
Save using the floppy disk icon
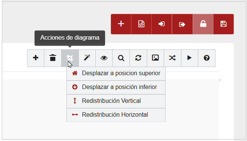pyautogui.click(x=223, y=24)
